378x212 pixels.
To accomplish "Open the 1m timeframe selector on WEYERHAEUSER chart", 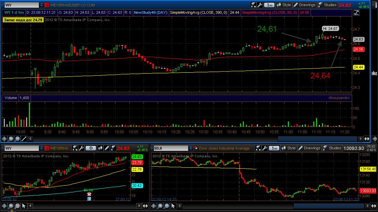I will coord(269,5).
